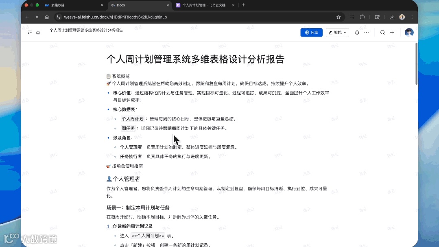Click the screenshot icon in browser toolbar
Image resolution: width=439 pixels, height=247 pixels.
point(352,17)
